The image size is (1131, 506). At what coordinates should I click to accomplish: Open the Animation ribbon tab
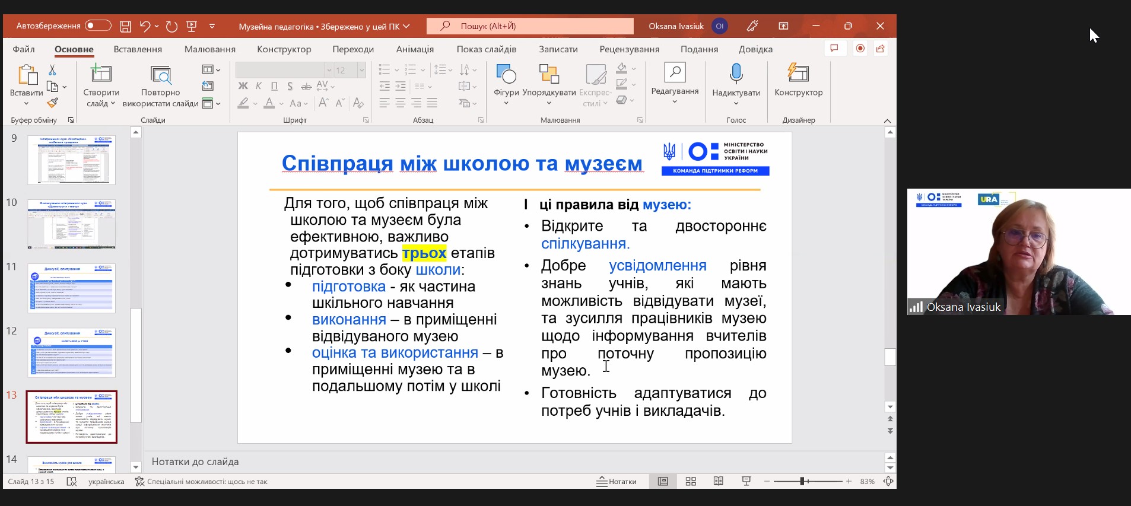tap(415, 49)
